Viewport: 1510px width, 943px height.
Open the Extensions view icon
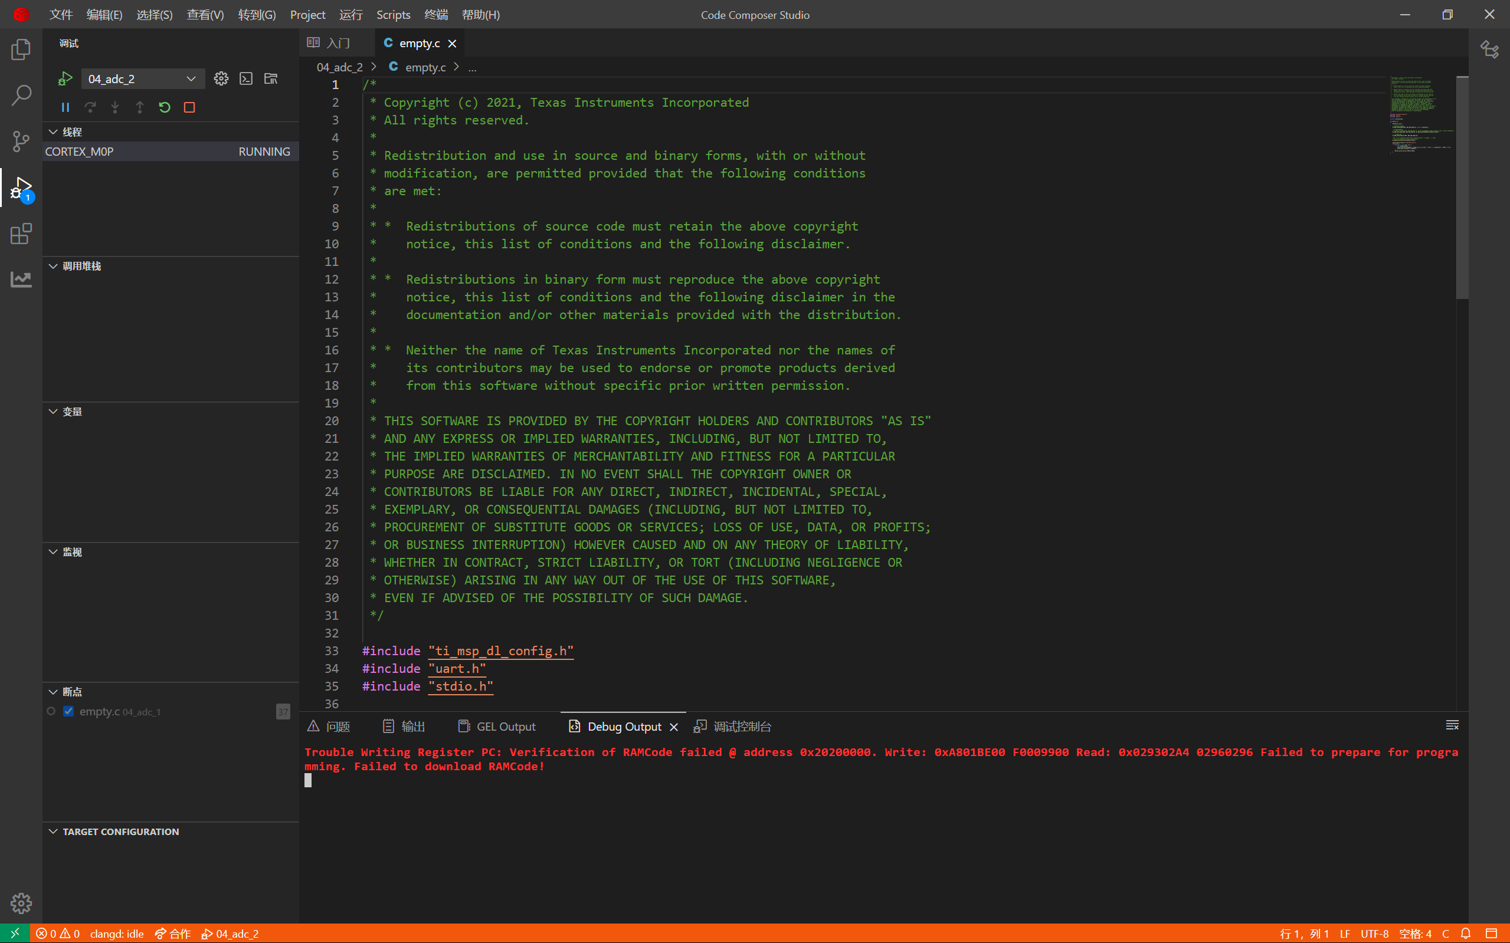(x=21, y=234)
